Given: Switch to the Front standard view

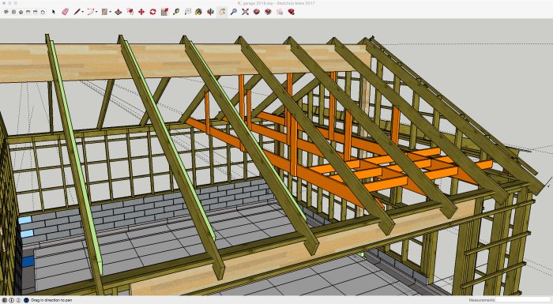Looking at the screenshot, I should tap(21, 12).
